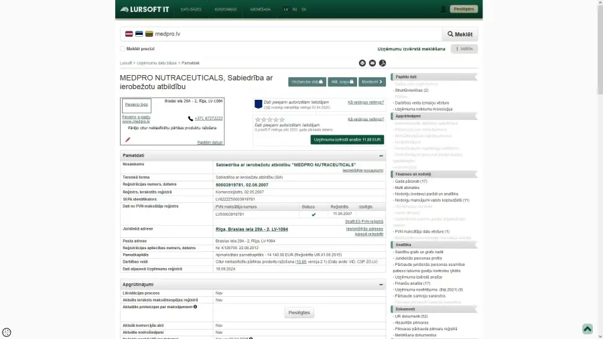The image size is (603, 339).
Task: Click the info icon beside Aktuālās pretenzijas
Action: coord(196,307)
